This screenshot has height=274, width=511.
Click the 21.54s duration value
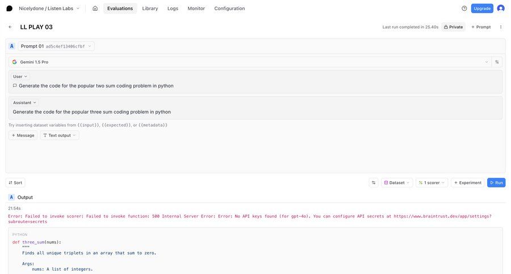pos(14,208)
